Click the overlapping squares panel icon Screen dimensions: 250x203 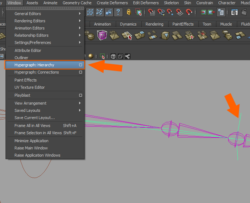tap(120, 56)
